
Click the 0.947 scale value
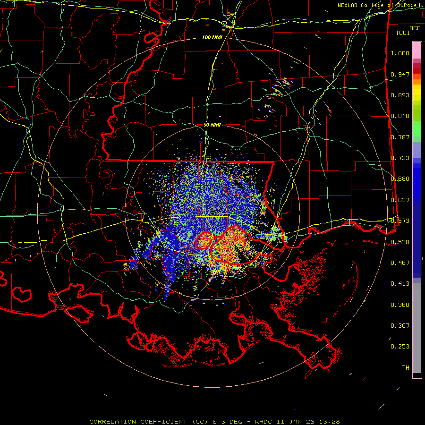pyautogui.click(x=400, y=74)
